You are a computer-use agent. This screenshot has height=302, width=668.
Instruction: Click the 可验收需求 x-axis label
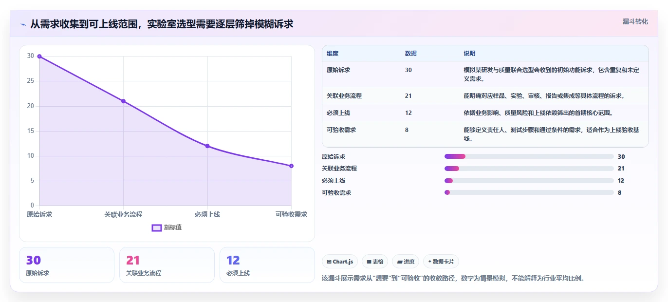pos(291,214)
